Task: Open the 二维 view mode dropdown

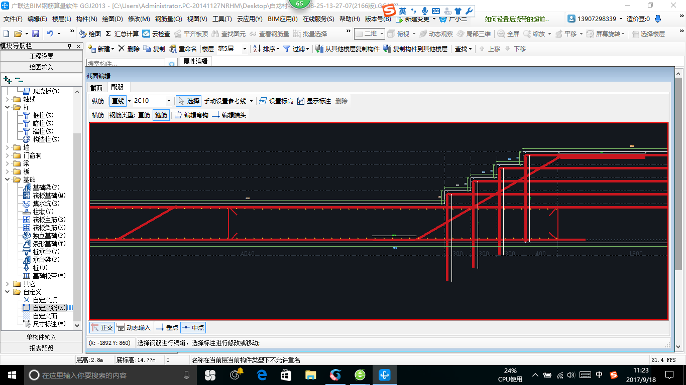Action: point(382,34)
